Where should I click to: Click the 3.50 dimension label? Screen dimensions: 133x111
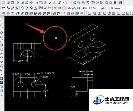tap(73, 87)
